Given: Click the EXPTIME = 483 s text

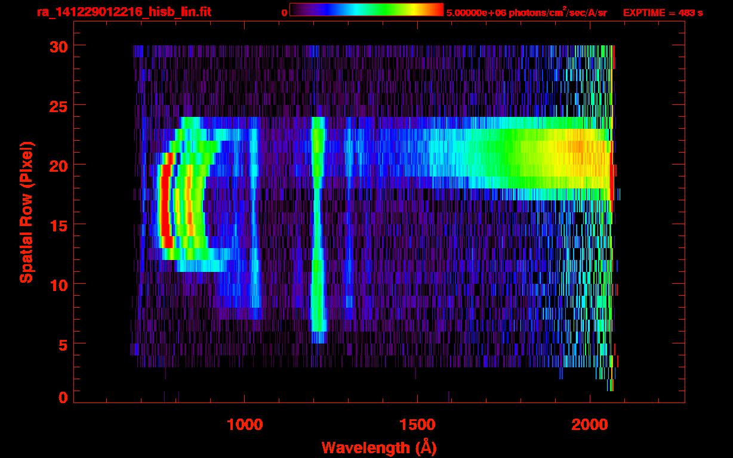Looking at the screenshot, I should point(663,13).
